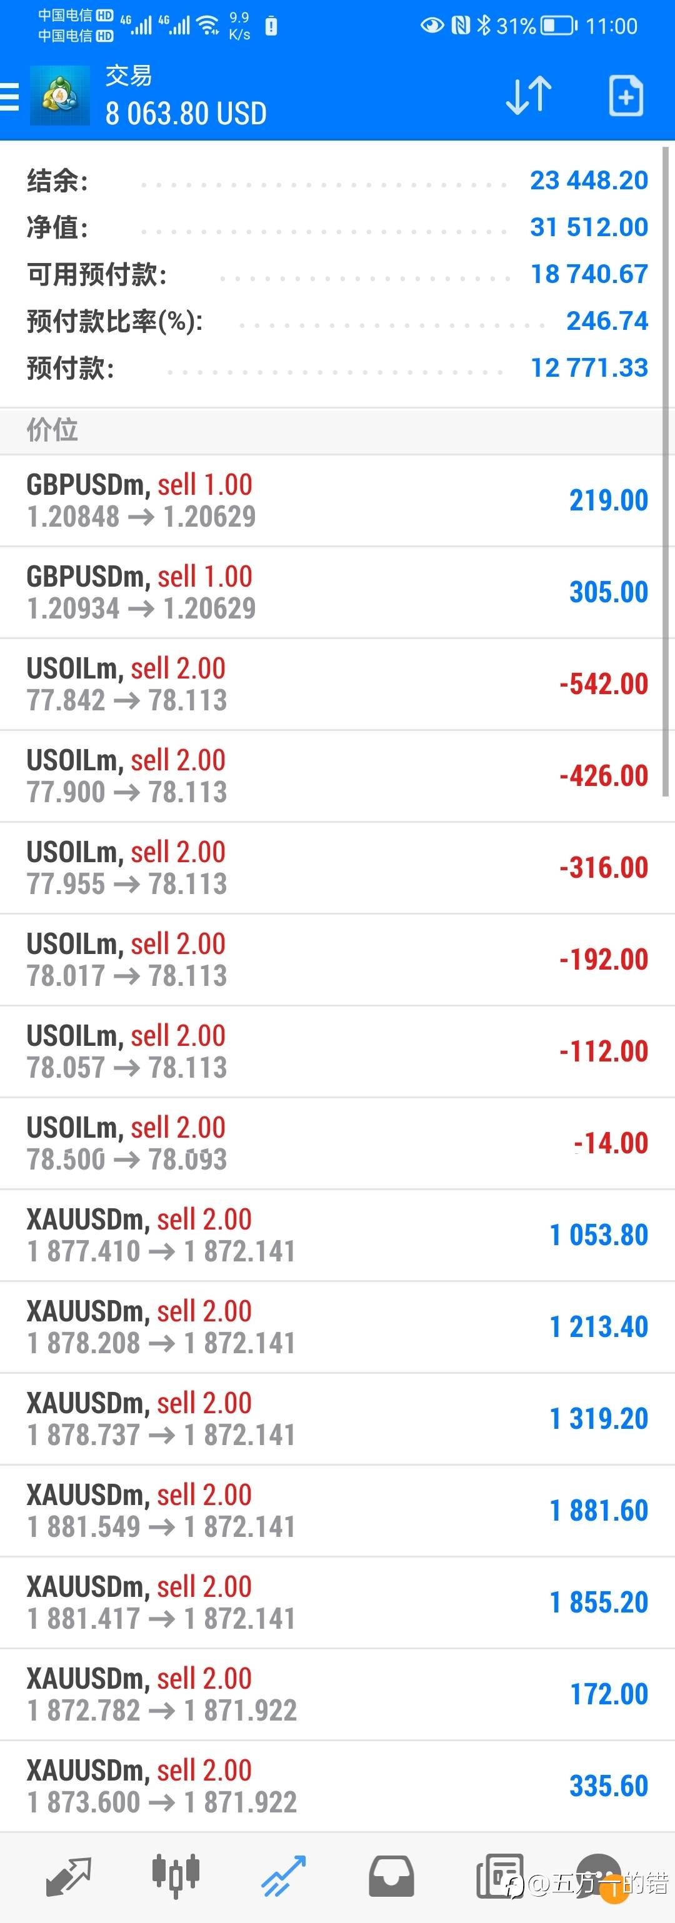675x1923 pixels.
Task: Click the 净值 equity value 31 512.00
Action: coord(589,227)
